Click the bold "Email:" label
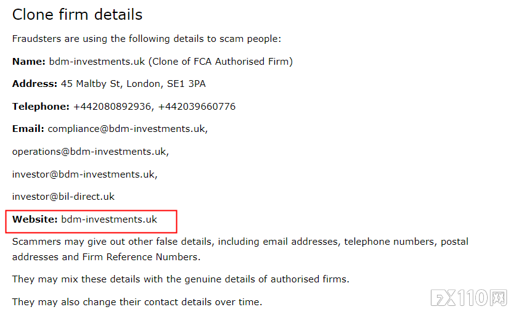Viewport: 524px width, 320px height. [x=28, y=129]
